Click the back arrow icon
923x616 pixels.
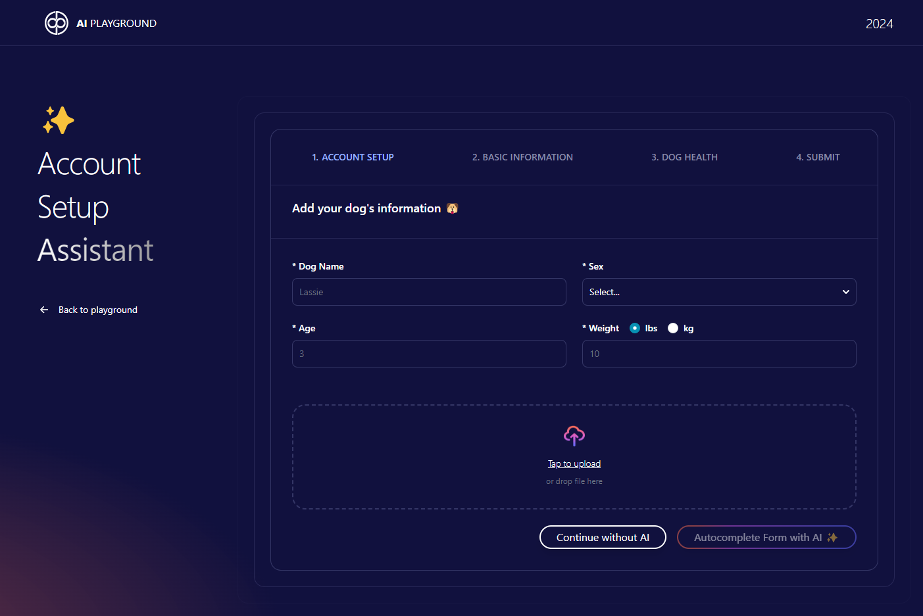click(44, 310)
